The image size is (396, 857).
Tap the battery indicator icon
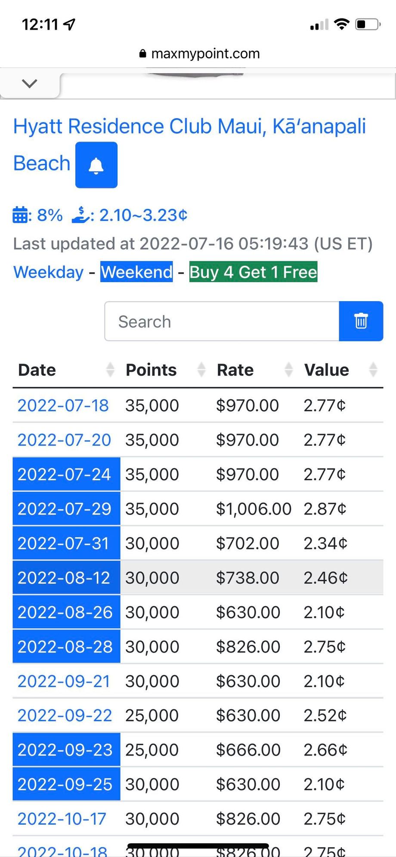click(368, 24)
